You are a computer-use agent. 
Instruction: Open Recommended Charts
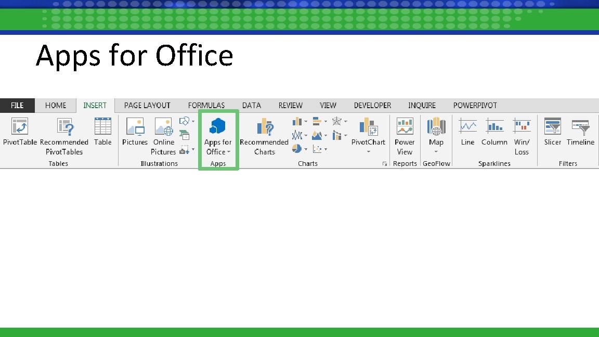point(264,136)
